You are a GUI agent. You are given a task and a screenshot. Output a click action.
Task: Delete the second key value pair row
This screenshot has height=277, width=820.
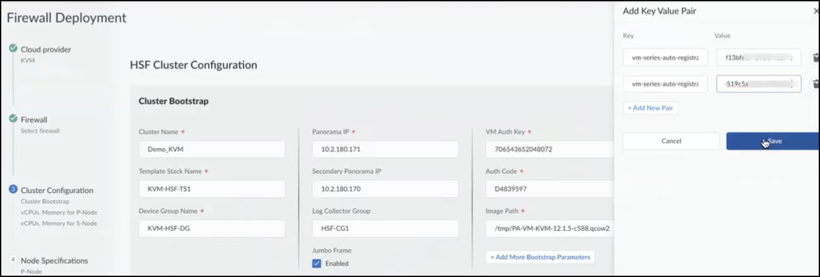pyautogui.click(x=816, y=84)
